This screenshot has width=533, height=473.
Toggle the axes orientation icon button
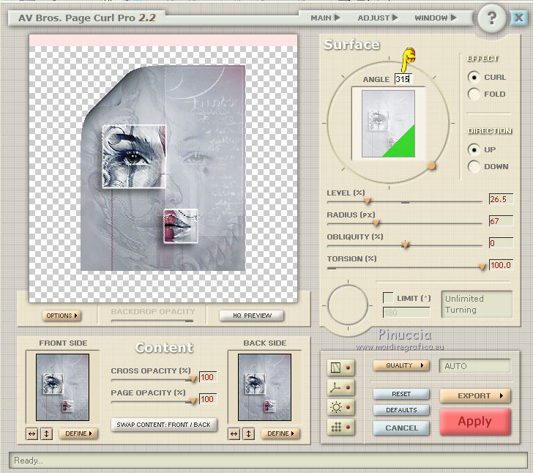pyautogui.click(x=337, y=387)
